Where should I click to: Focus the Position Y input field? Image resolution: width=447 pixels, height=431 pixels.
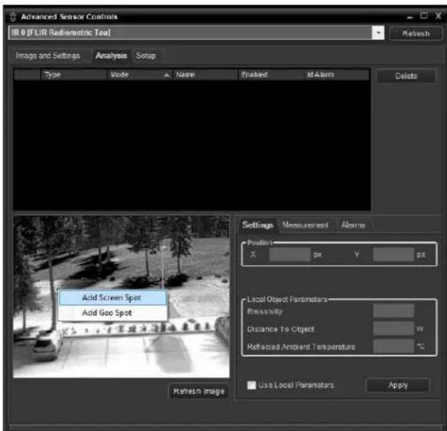[394, 254]
